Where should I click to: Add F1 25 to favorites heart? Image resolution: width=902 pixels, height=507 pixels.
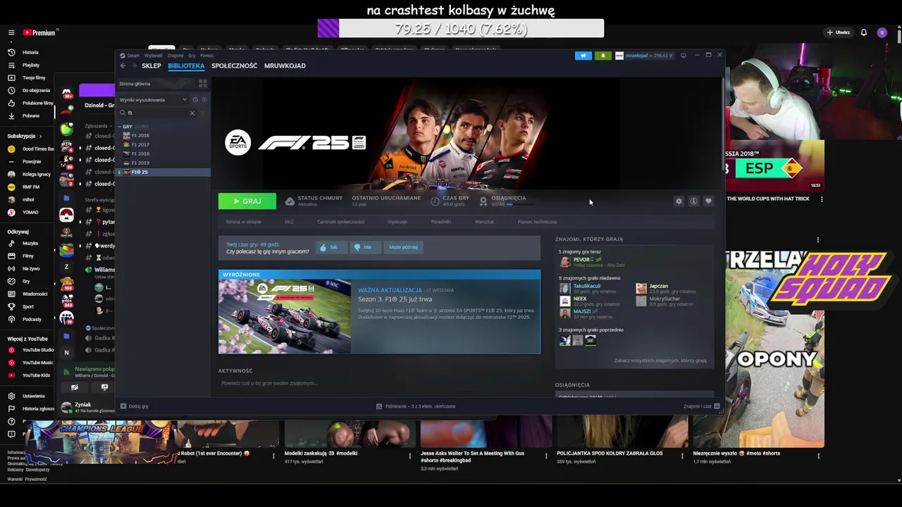point(708,201)
